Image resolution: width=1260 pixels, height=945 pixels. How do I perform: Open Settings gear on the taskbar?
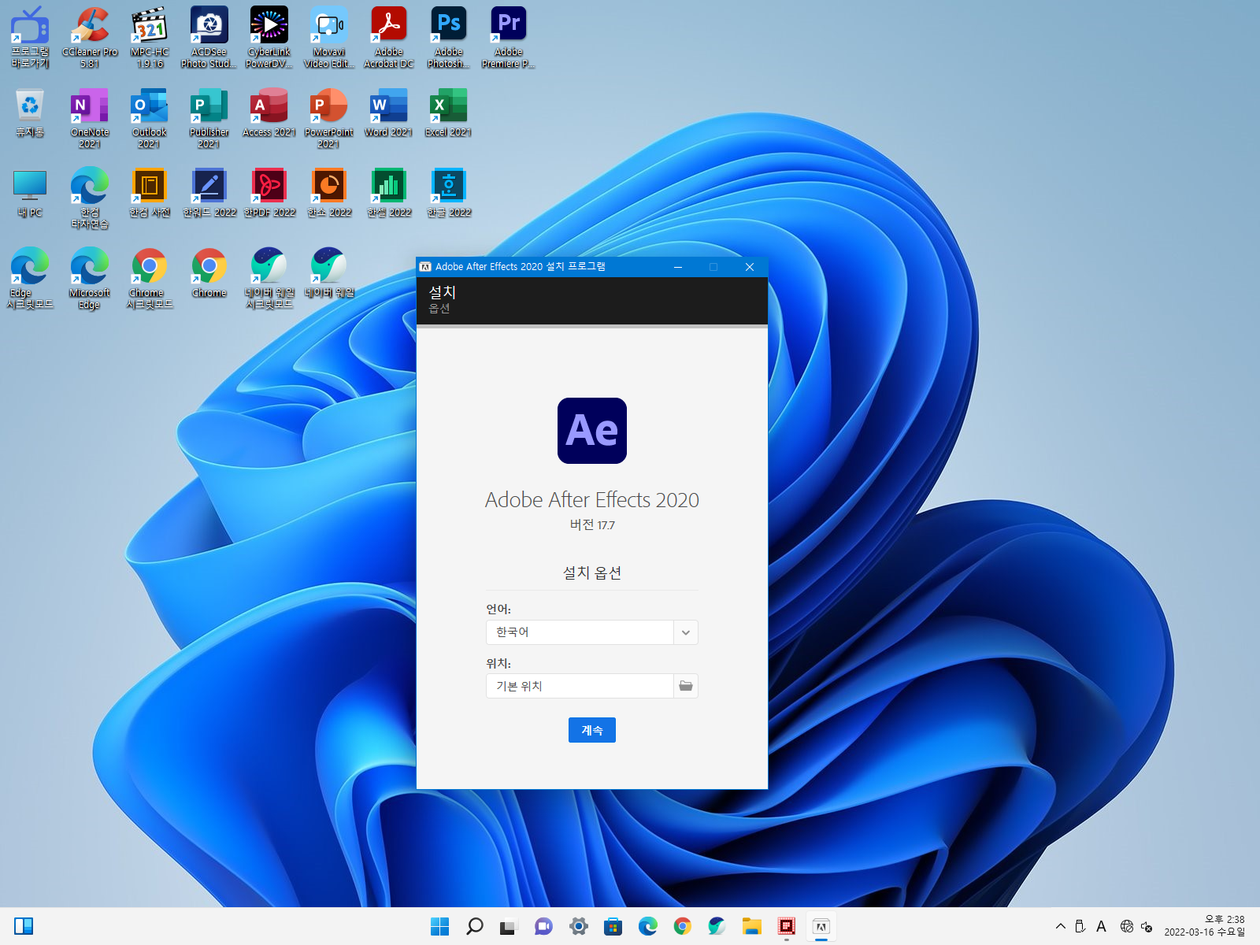coord(579,926)
